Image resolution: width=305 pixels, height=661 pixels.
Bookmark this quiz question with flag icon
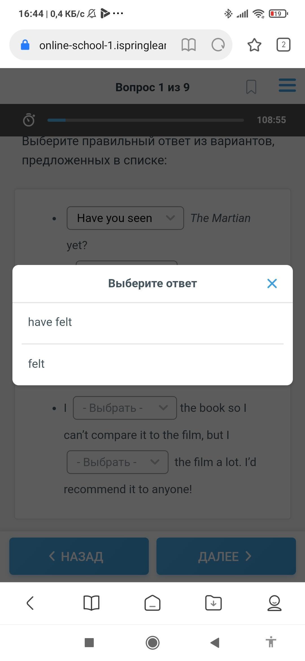pyautogui.click(x=251, y=87)
